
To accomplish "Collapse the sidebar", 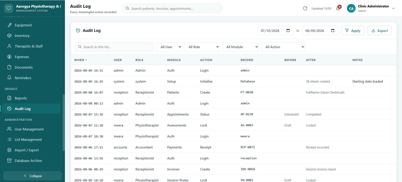I will point(32,176).
